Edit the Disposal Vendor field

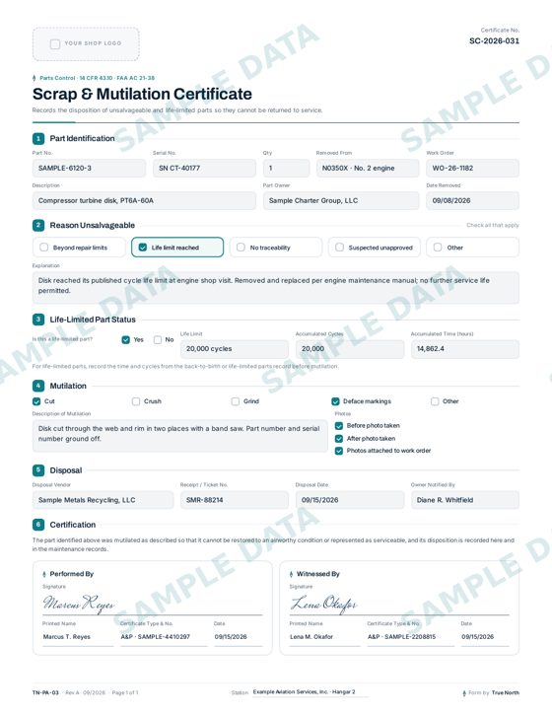103,500
